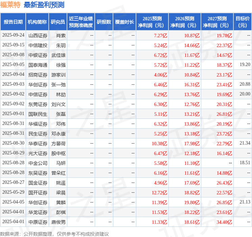Image resolution: width=252 pixels, height=237 pixels.
Task: Click the 机构简称 column header
Action: tap(37, 22)
